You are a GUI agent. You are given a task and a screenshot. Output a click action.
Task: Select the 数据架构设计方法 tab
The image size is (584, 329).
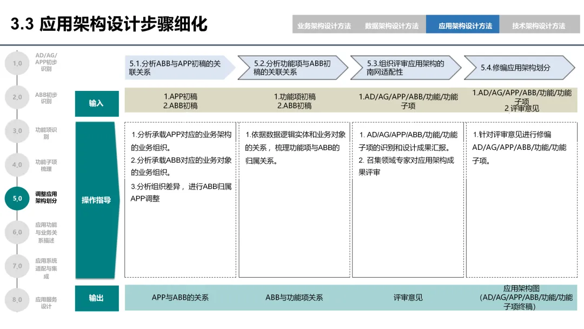point(391,26)
